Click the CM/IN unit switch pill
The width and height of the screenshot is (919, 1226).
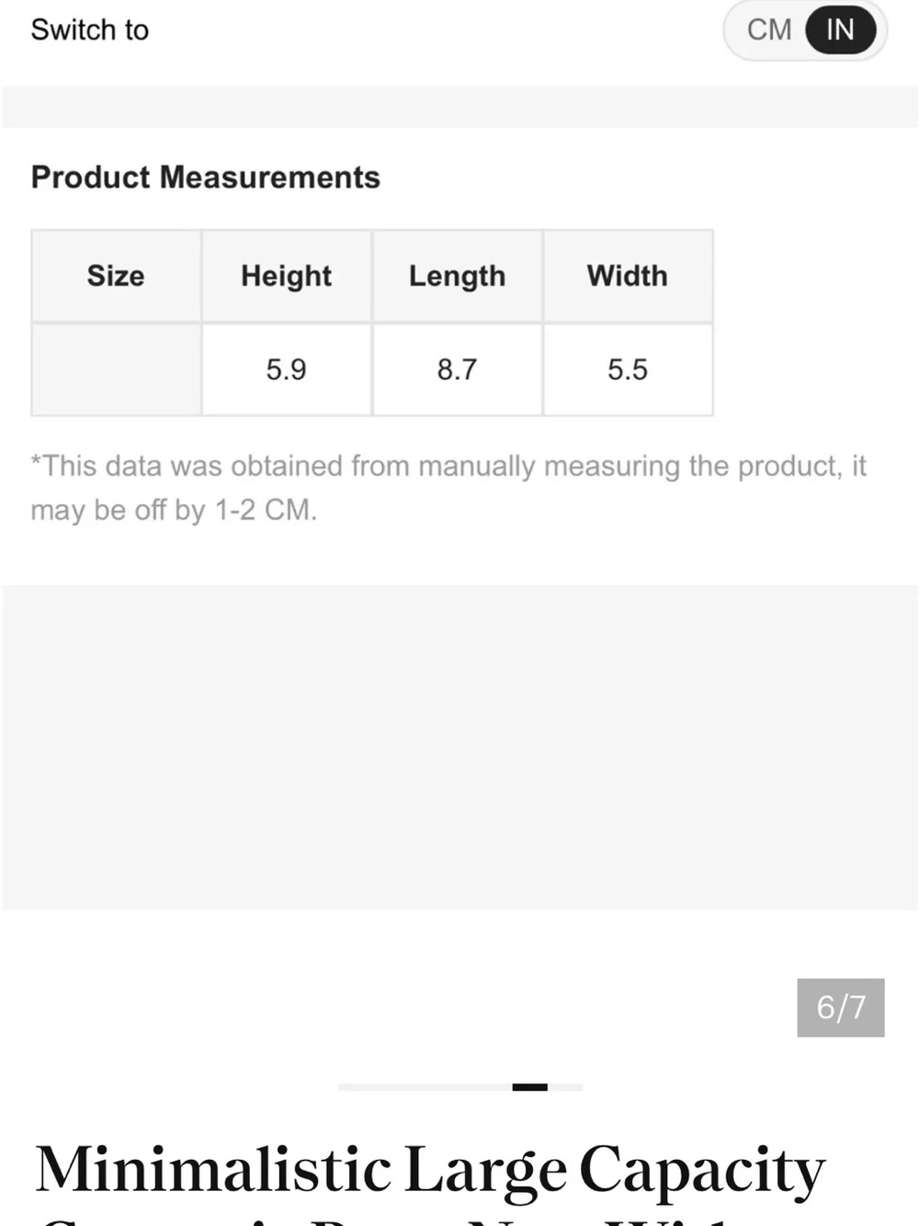click(x=805, y=30)
